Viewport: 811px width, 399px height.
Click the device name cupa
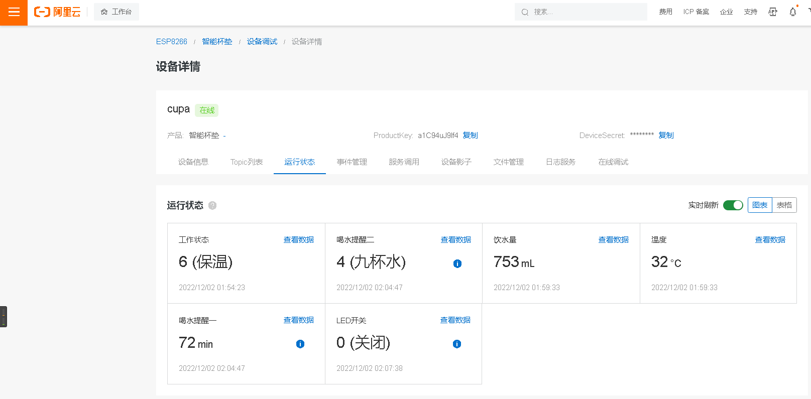pyautogui.click(x=178, y=109)
